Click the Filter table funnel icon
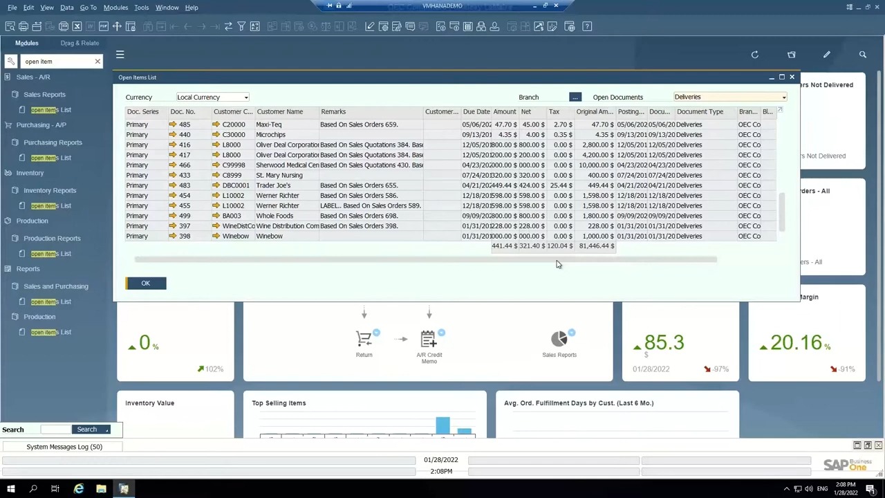 (241, 26)
